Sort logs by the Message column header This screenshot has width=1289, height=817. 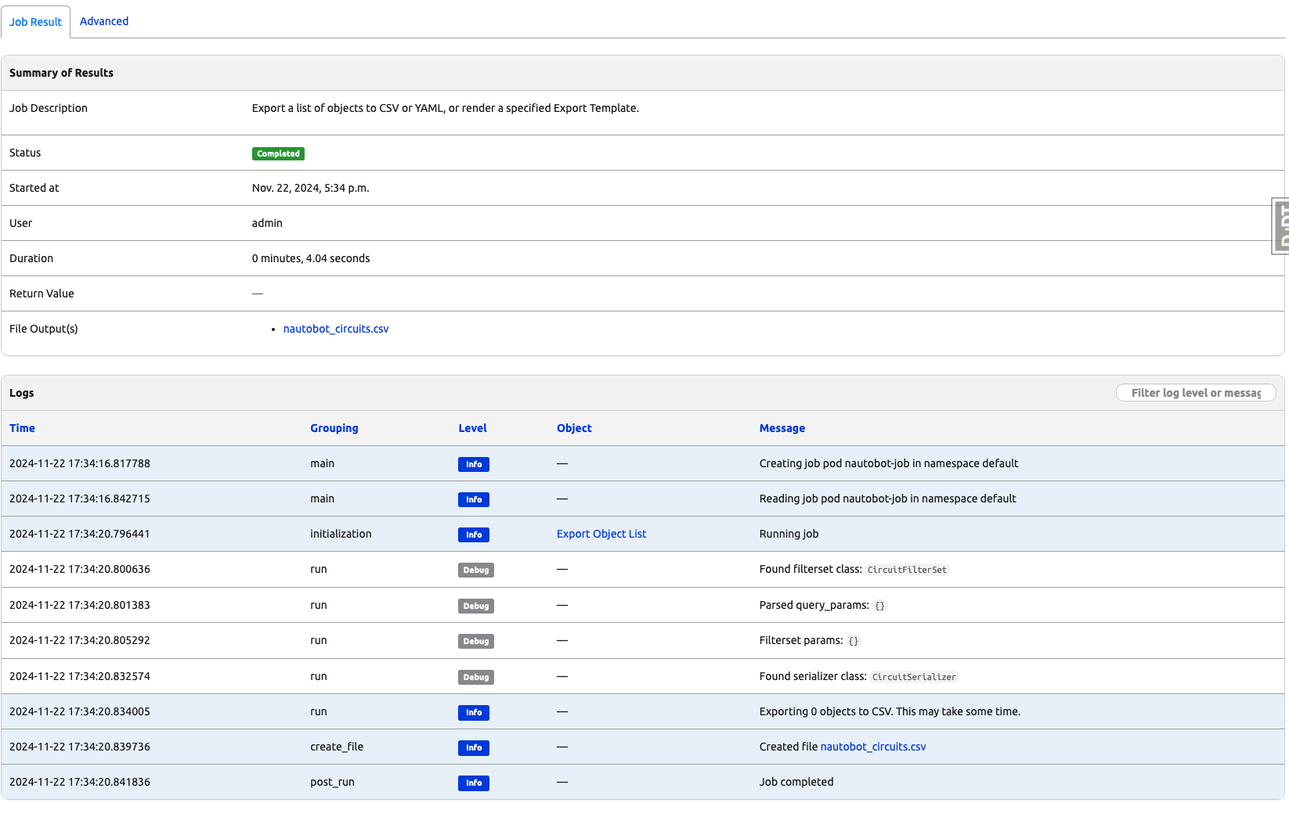(782, 428)
